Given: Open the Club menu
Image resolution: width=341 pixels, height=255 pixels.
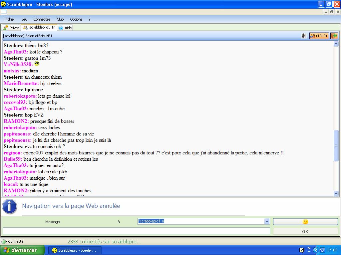Looking at the screenshot, I should (60, 19).
